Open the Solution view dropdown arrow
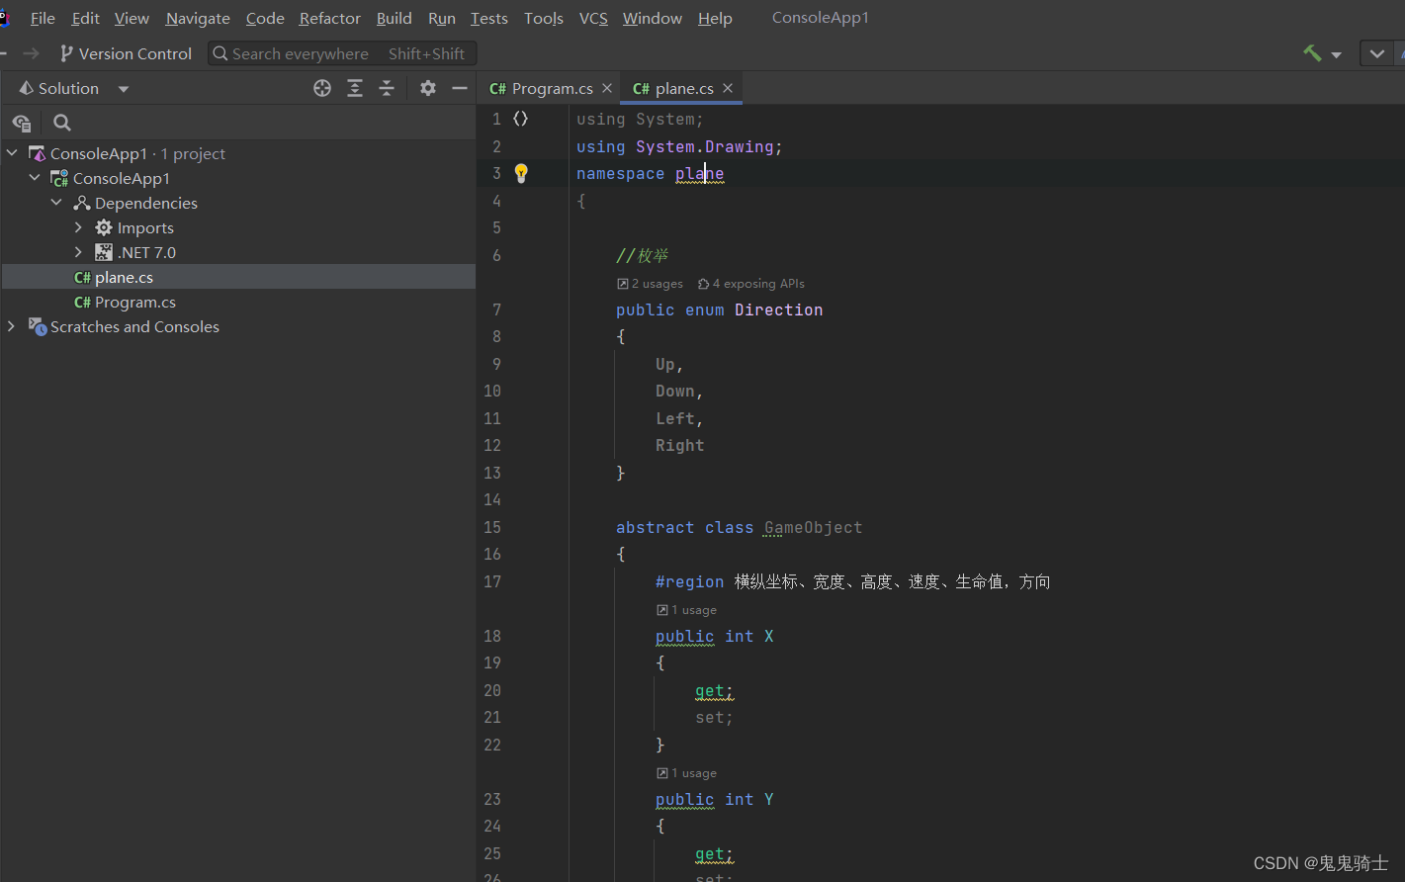 pyautogui.click(x=124, y=89)
